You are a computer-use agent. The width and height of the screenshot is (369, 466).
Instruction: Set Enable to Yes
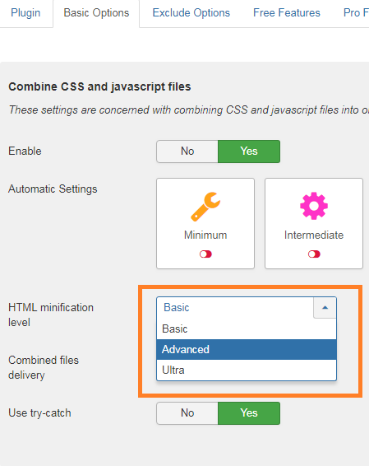click(x=249, y=151)
